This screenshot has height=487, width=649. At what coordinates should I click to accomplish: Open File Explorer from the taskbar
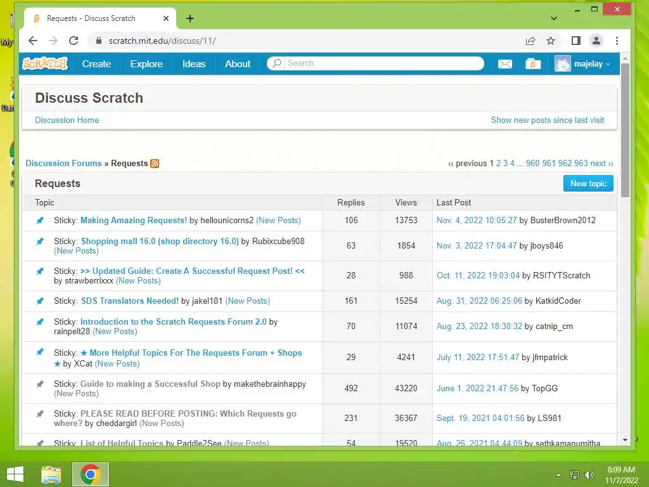click(51, 474)
